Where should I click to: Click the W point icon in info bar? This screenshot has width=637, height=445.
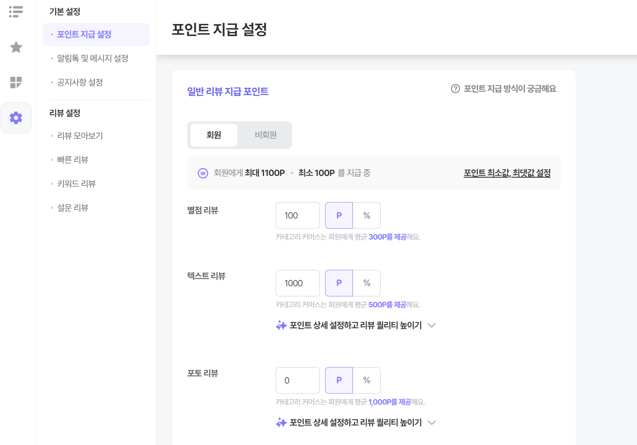203,173
